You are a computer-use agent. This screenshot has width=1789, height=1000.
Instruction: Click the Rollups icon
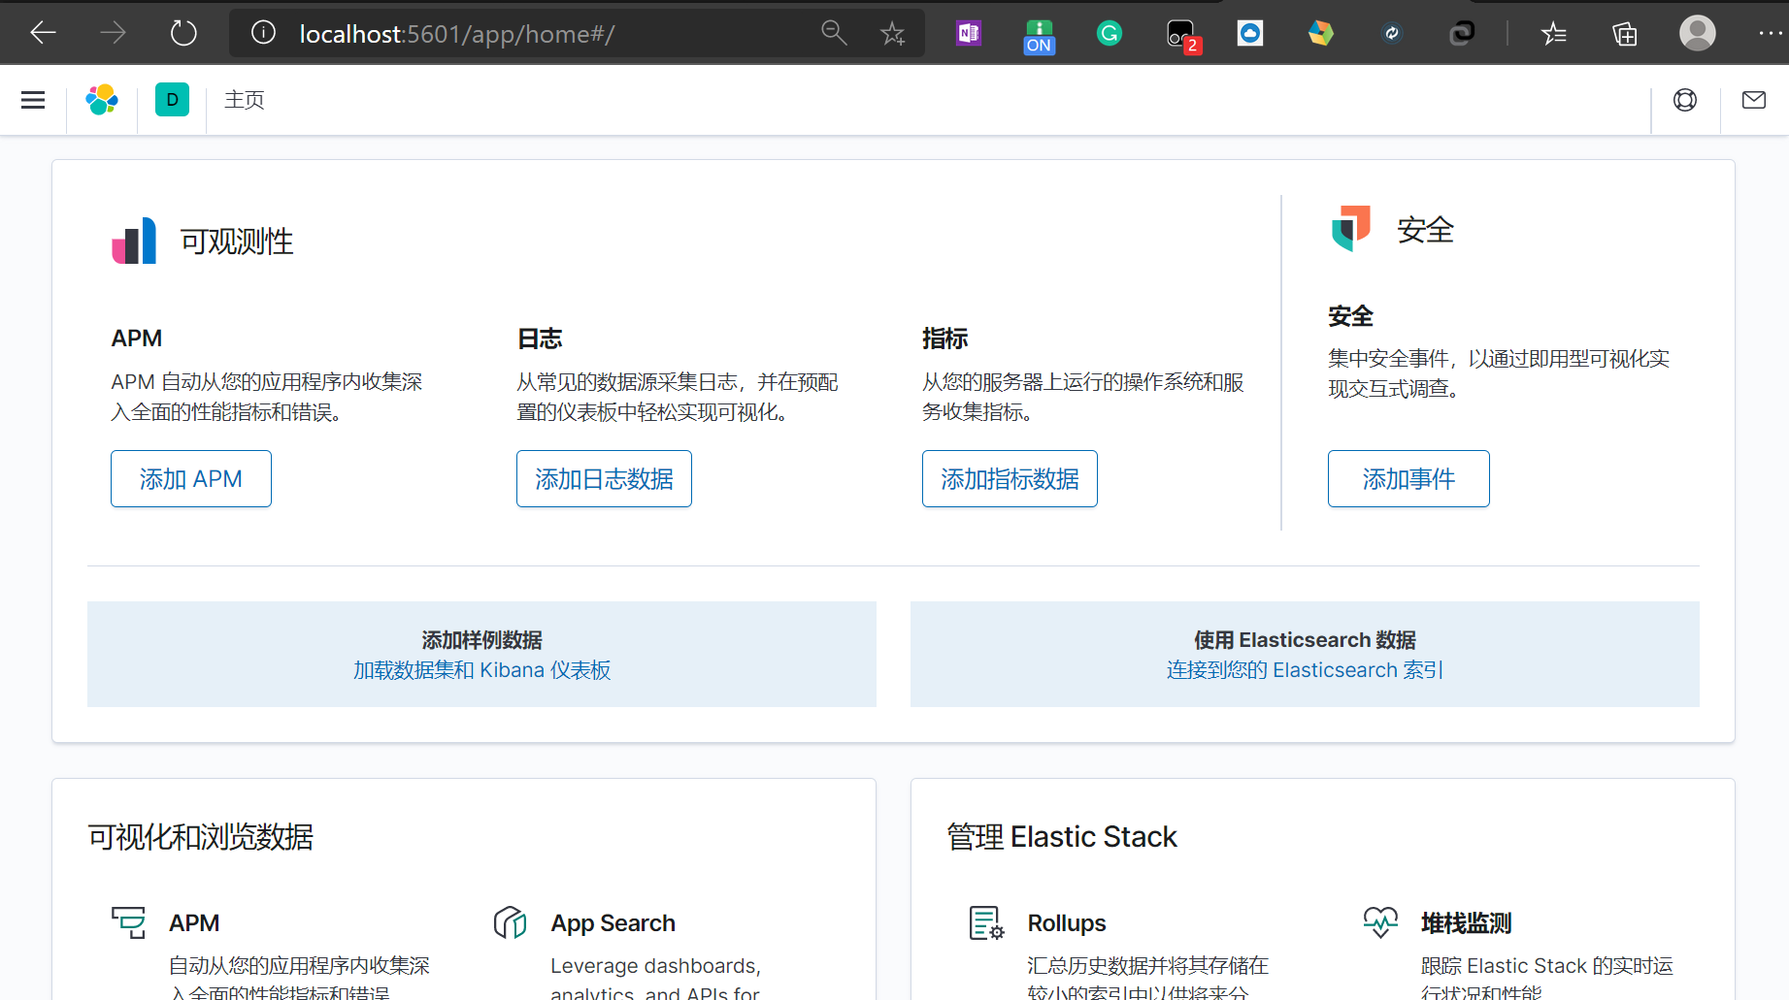coord(987,922)
